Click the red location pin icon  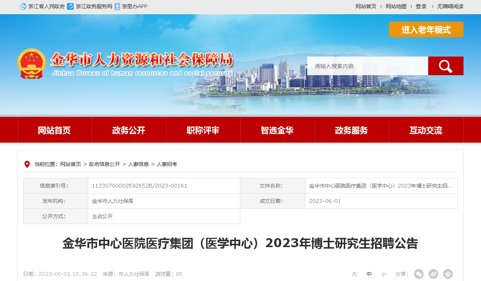click(x=27, y=164)
